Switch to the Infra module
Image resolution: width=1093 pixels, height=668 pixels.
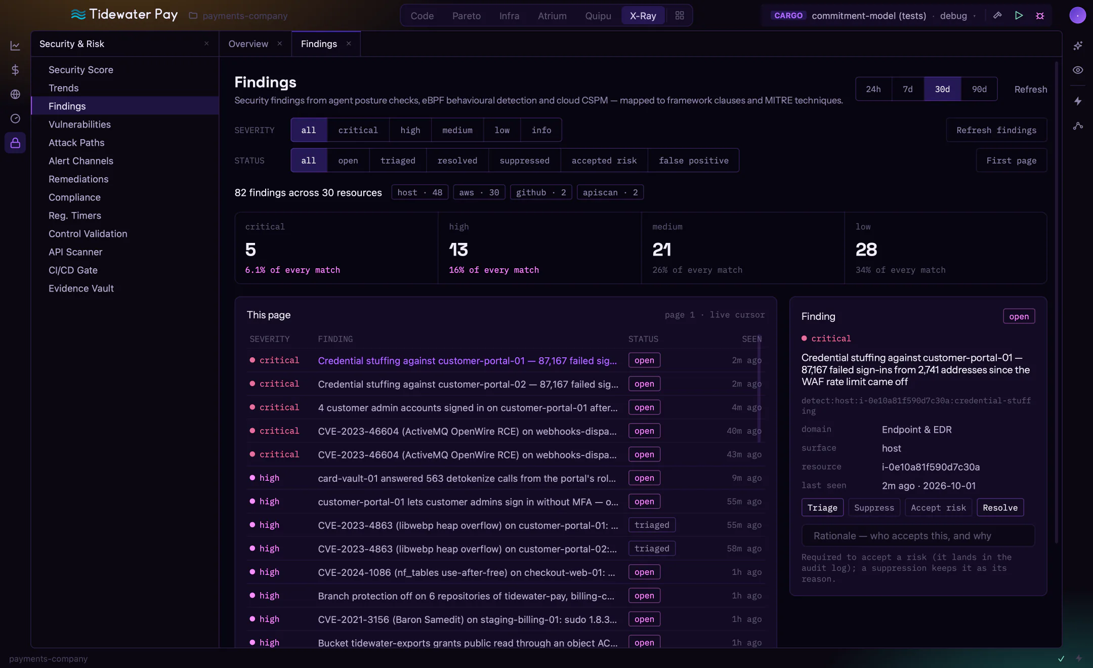click(x=509, y=16)
